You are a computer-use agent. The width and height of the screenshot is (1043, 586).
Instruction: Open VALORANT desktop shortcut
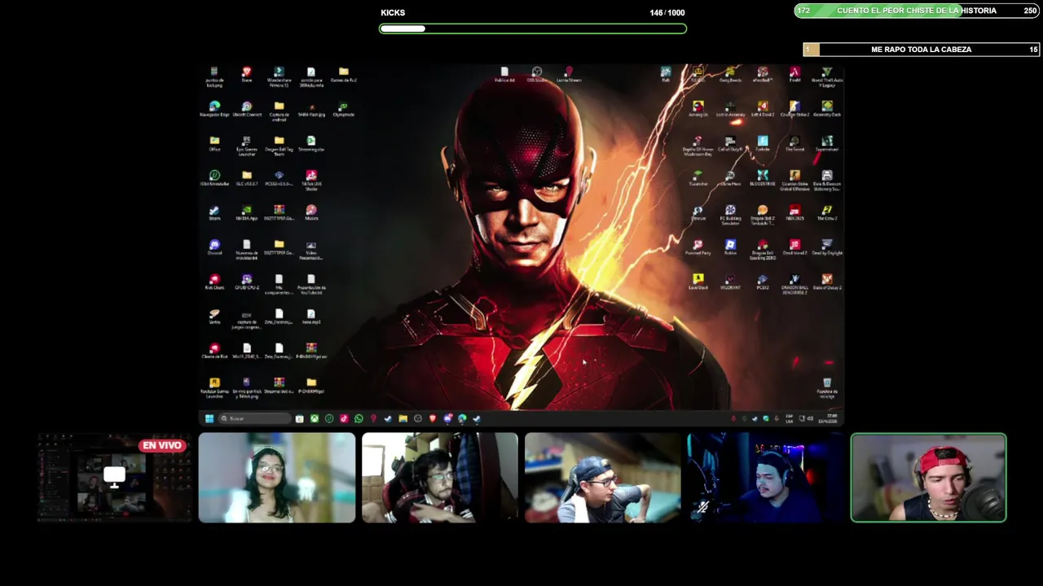[x=730, y=282]
